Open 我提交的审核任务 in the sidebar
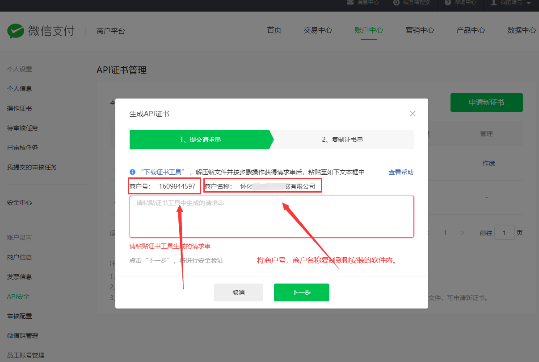The height and width of the screenshot is (362, 539). click(32, 167)
